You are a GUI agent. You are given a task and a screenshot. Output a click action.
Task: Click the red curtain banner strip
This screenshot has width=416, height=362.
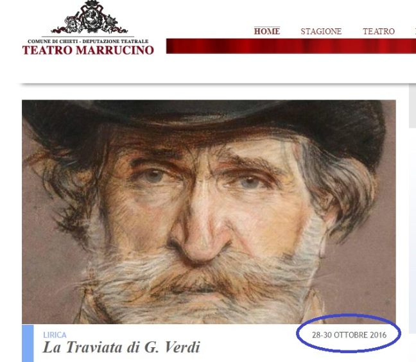(x=291, y=46)
